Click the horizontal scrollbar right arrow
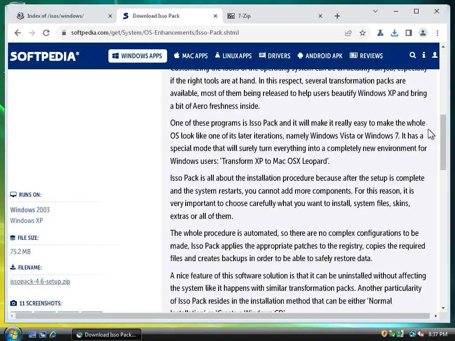Viewport: 455px width, 341px height. click(x=435, y=316)
